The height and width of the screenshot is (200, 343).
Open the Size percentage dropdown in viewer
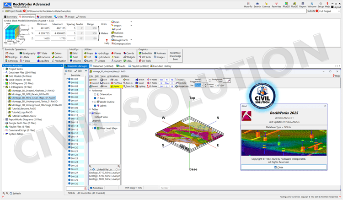202,85
